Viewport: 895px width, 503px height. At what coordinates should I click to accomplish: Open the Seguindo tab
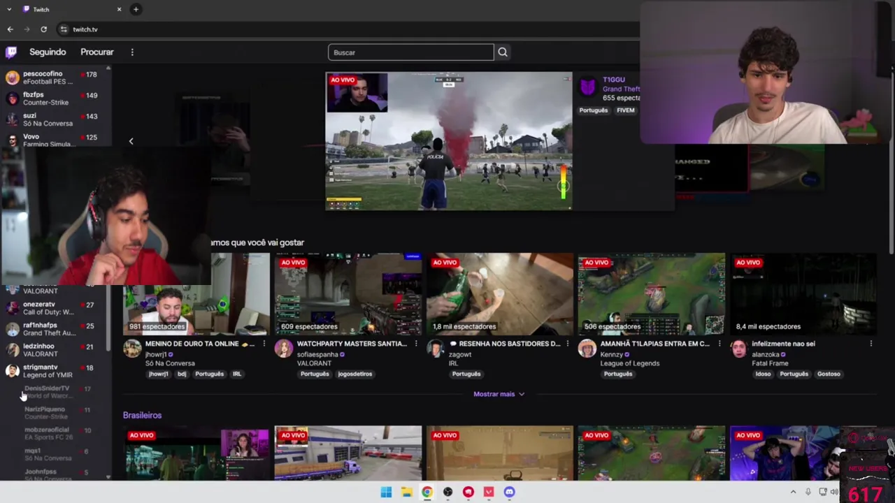pos(48,52)
